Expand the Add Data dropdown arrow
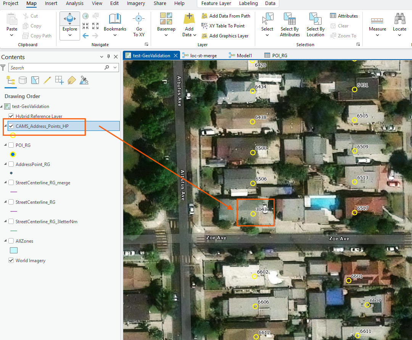This screenshot has height=340, width=412. (x=195, y=35)
